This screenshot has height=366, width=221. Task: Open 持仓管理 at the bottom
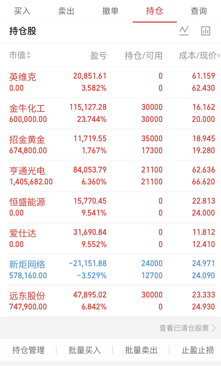28,350
